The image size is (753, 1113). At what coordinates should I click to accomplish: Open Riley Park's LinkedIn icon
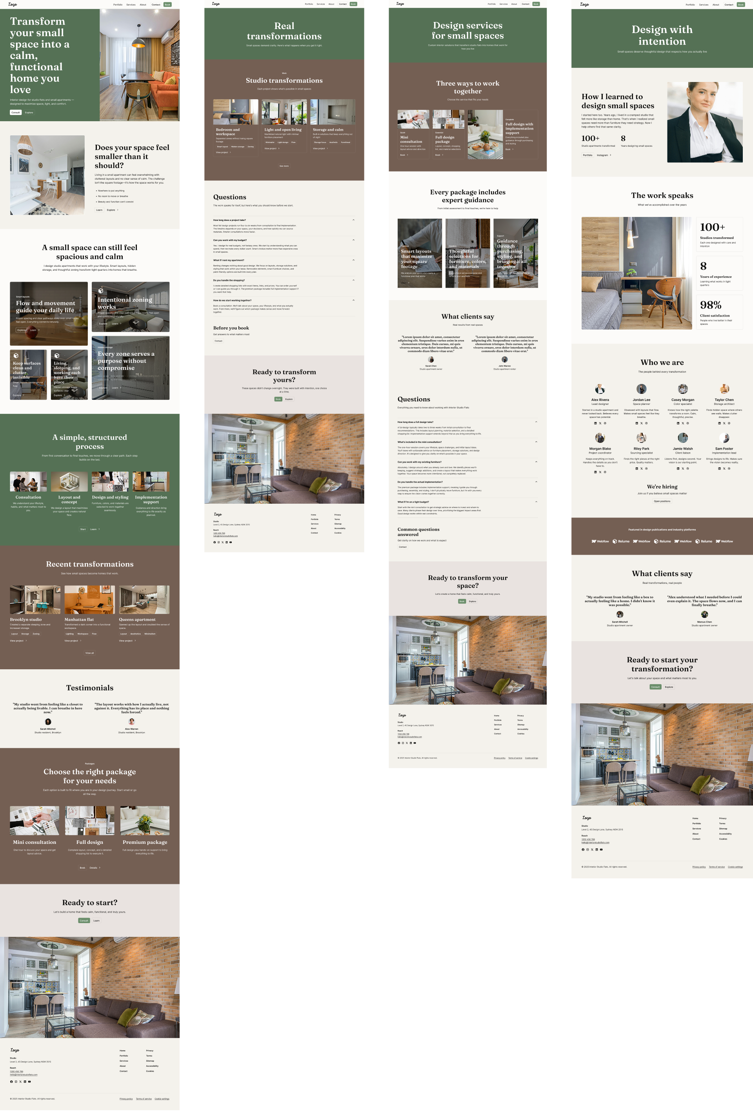click(x=637, y=469)
